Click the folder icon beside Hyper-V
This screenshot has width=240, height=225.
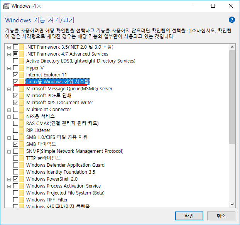click(22, 68)
